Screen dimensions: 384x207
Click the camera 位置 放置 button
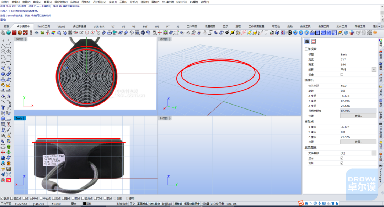(x=358, y=116)
